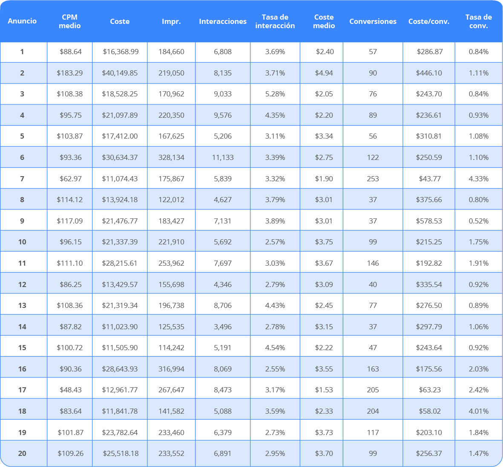Select the Tasa de conv. header
This screenshot has height=467, width=503.
point(478,21)
